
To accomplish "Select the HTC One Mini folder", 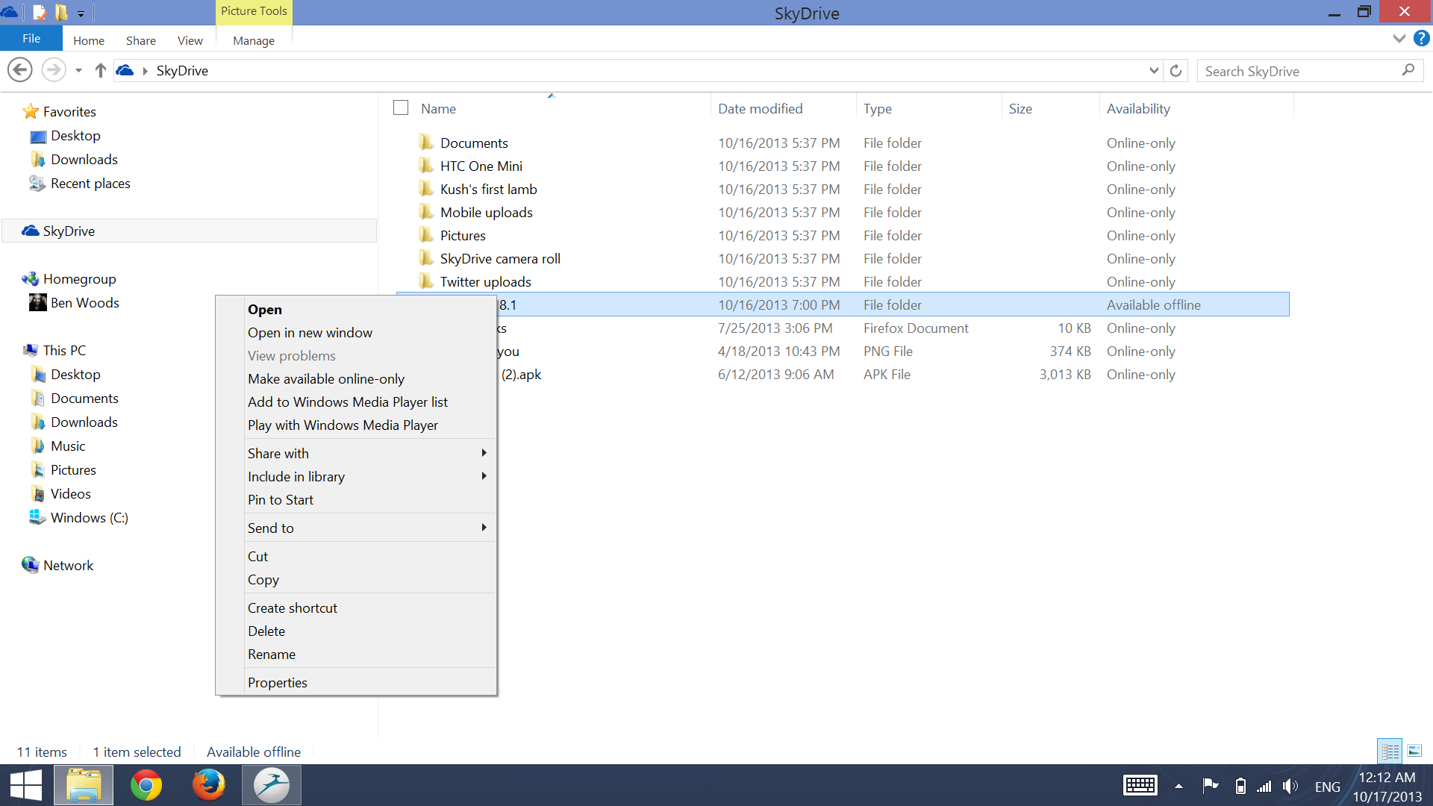I will point(481,166).
